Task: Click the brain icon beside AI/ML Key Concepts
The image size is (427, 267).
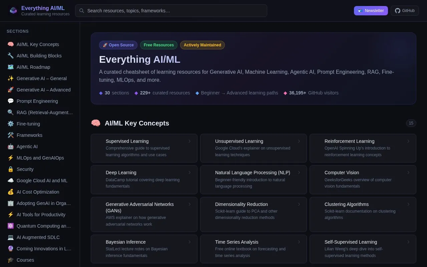Action: (11, 44)
